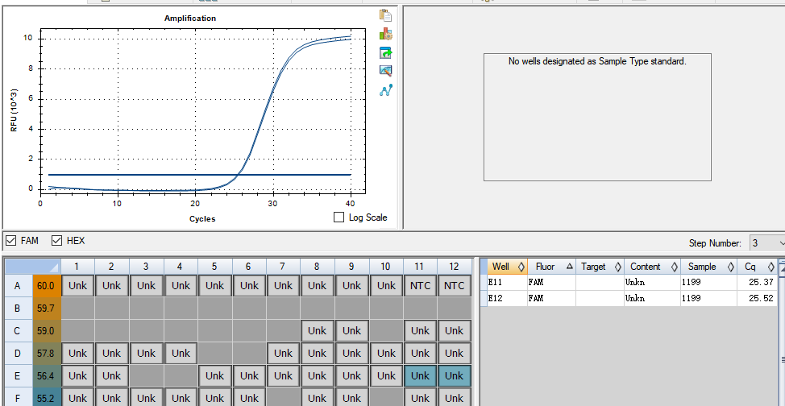Screen dimensions: 785x406
Task: Deselect highlighted well E11
Action: [420, 376]
